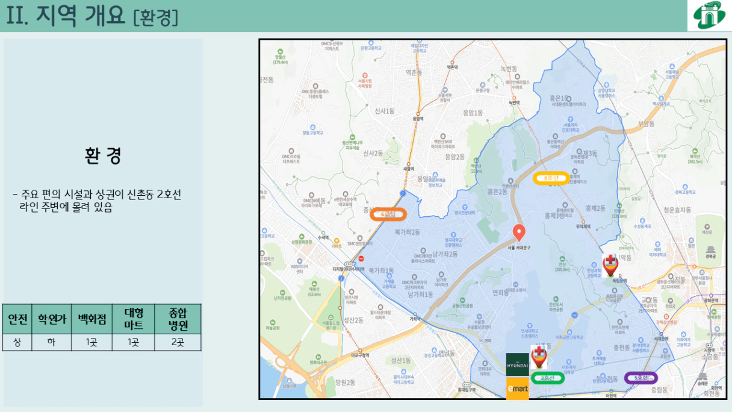
Task: Click the 매봉산 mountain icon
Action: pyautogui.click(x=314, y=284)
